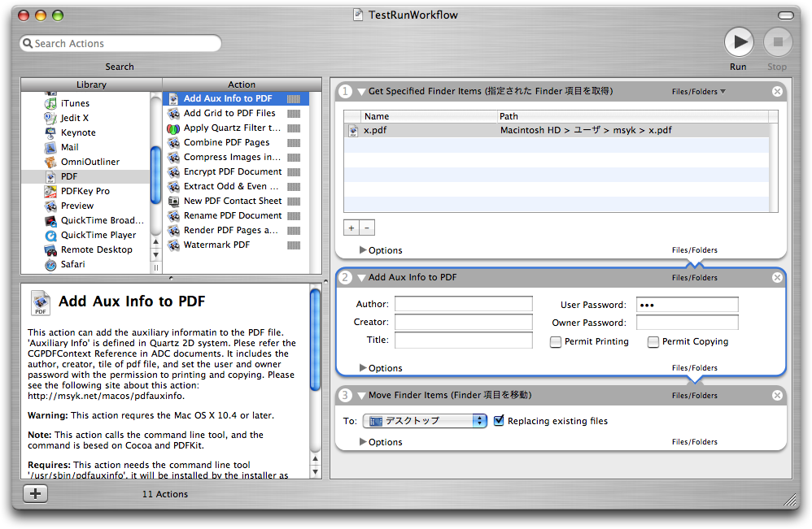
Task: Uncheck Replacing existing files
Action: pyautogui.click(x=499, y=421)
